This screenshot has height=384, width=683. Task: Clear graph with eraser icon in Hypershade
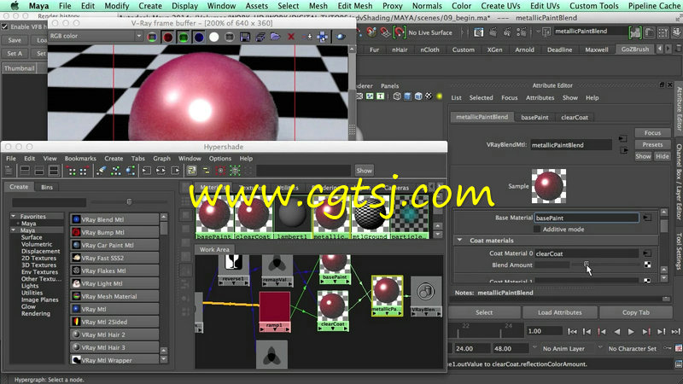(101, 171)
